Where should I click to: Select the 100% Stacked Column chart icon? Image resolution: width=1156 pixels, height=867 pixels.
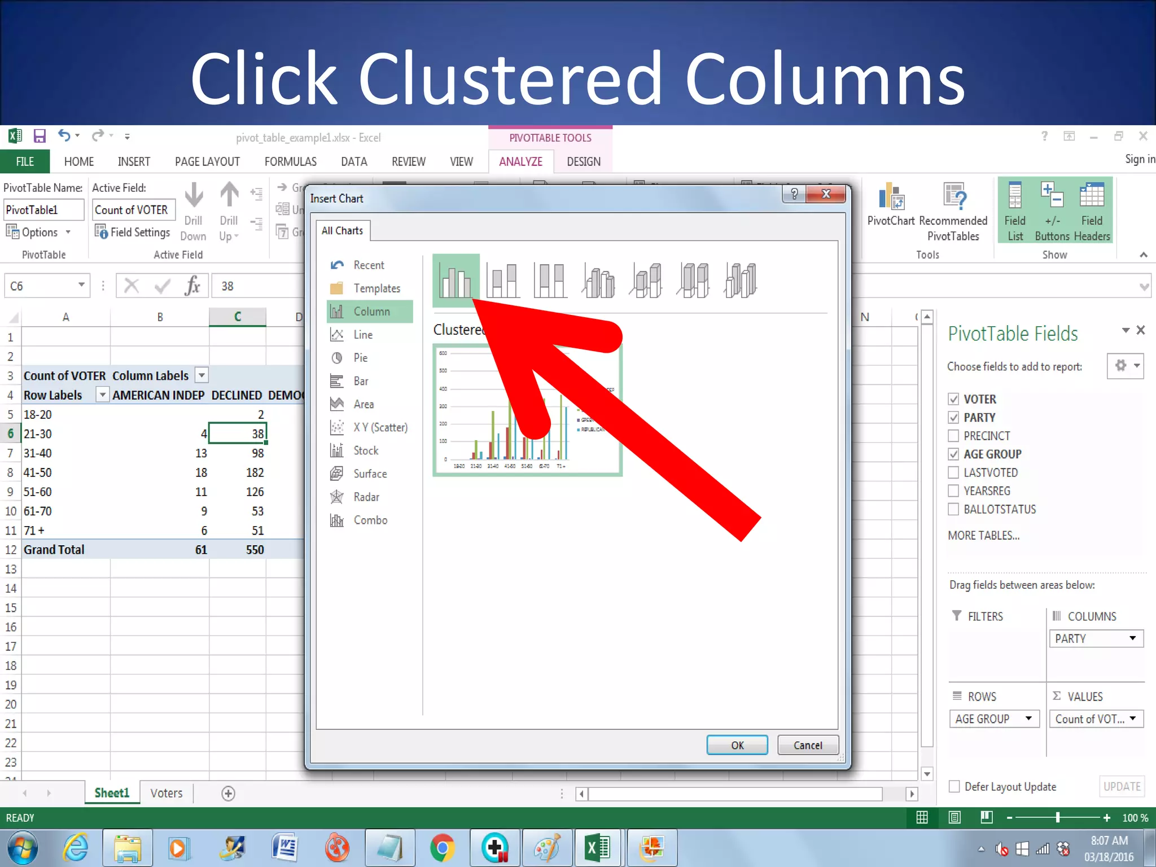[550, 280]
